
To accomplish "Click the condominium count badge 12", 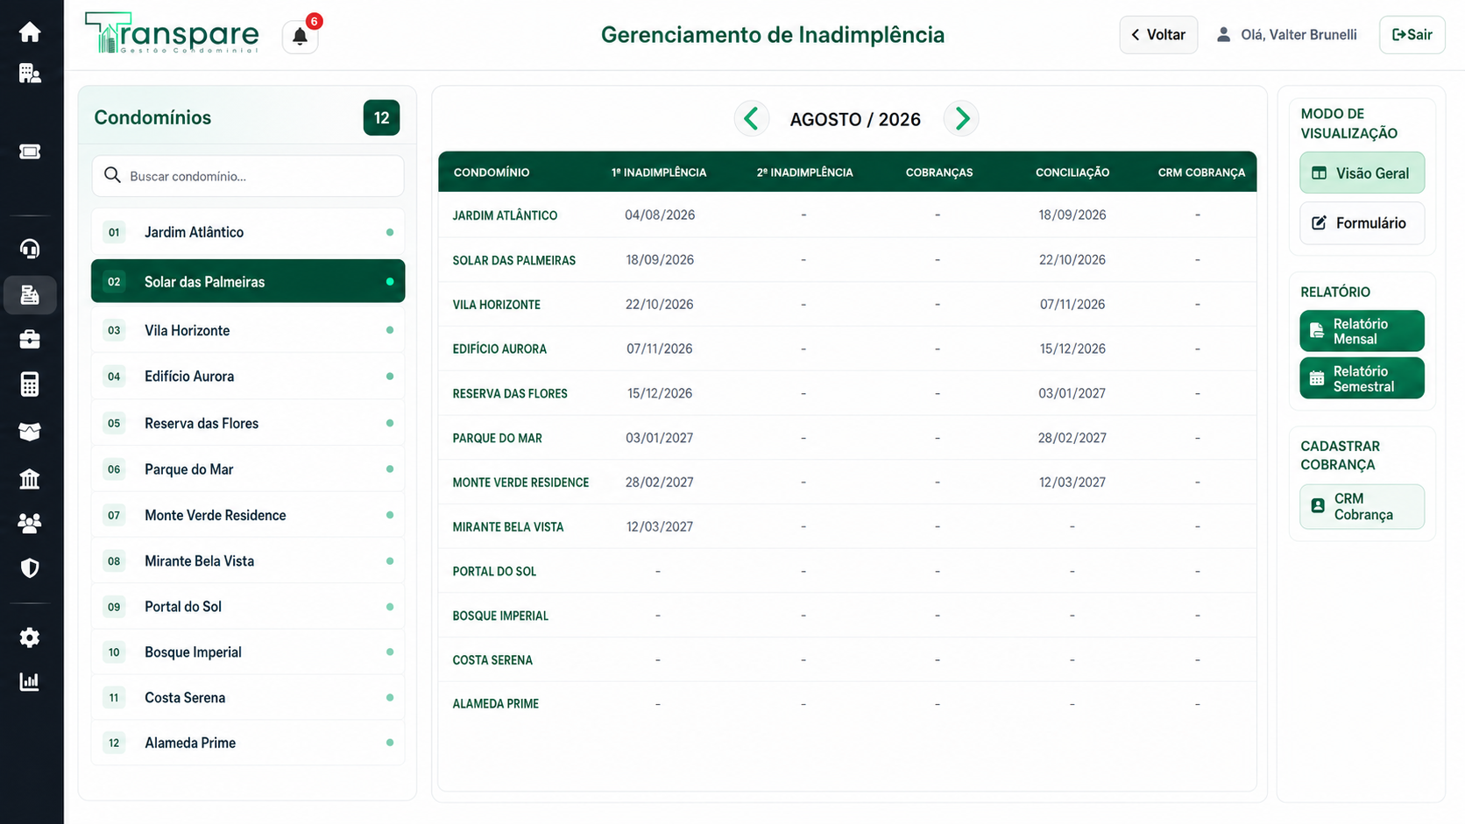I will (381, 117).
